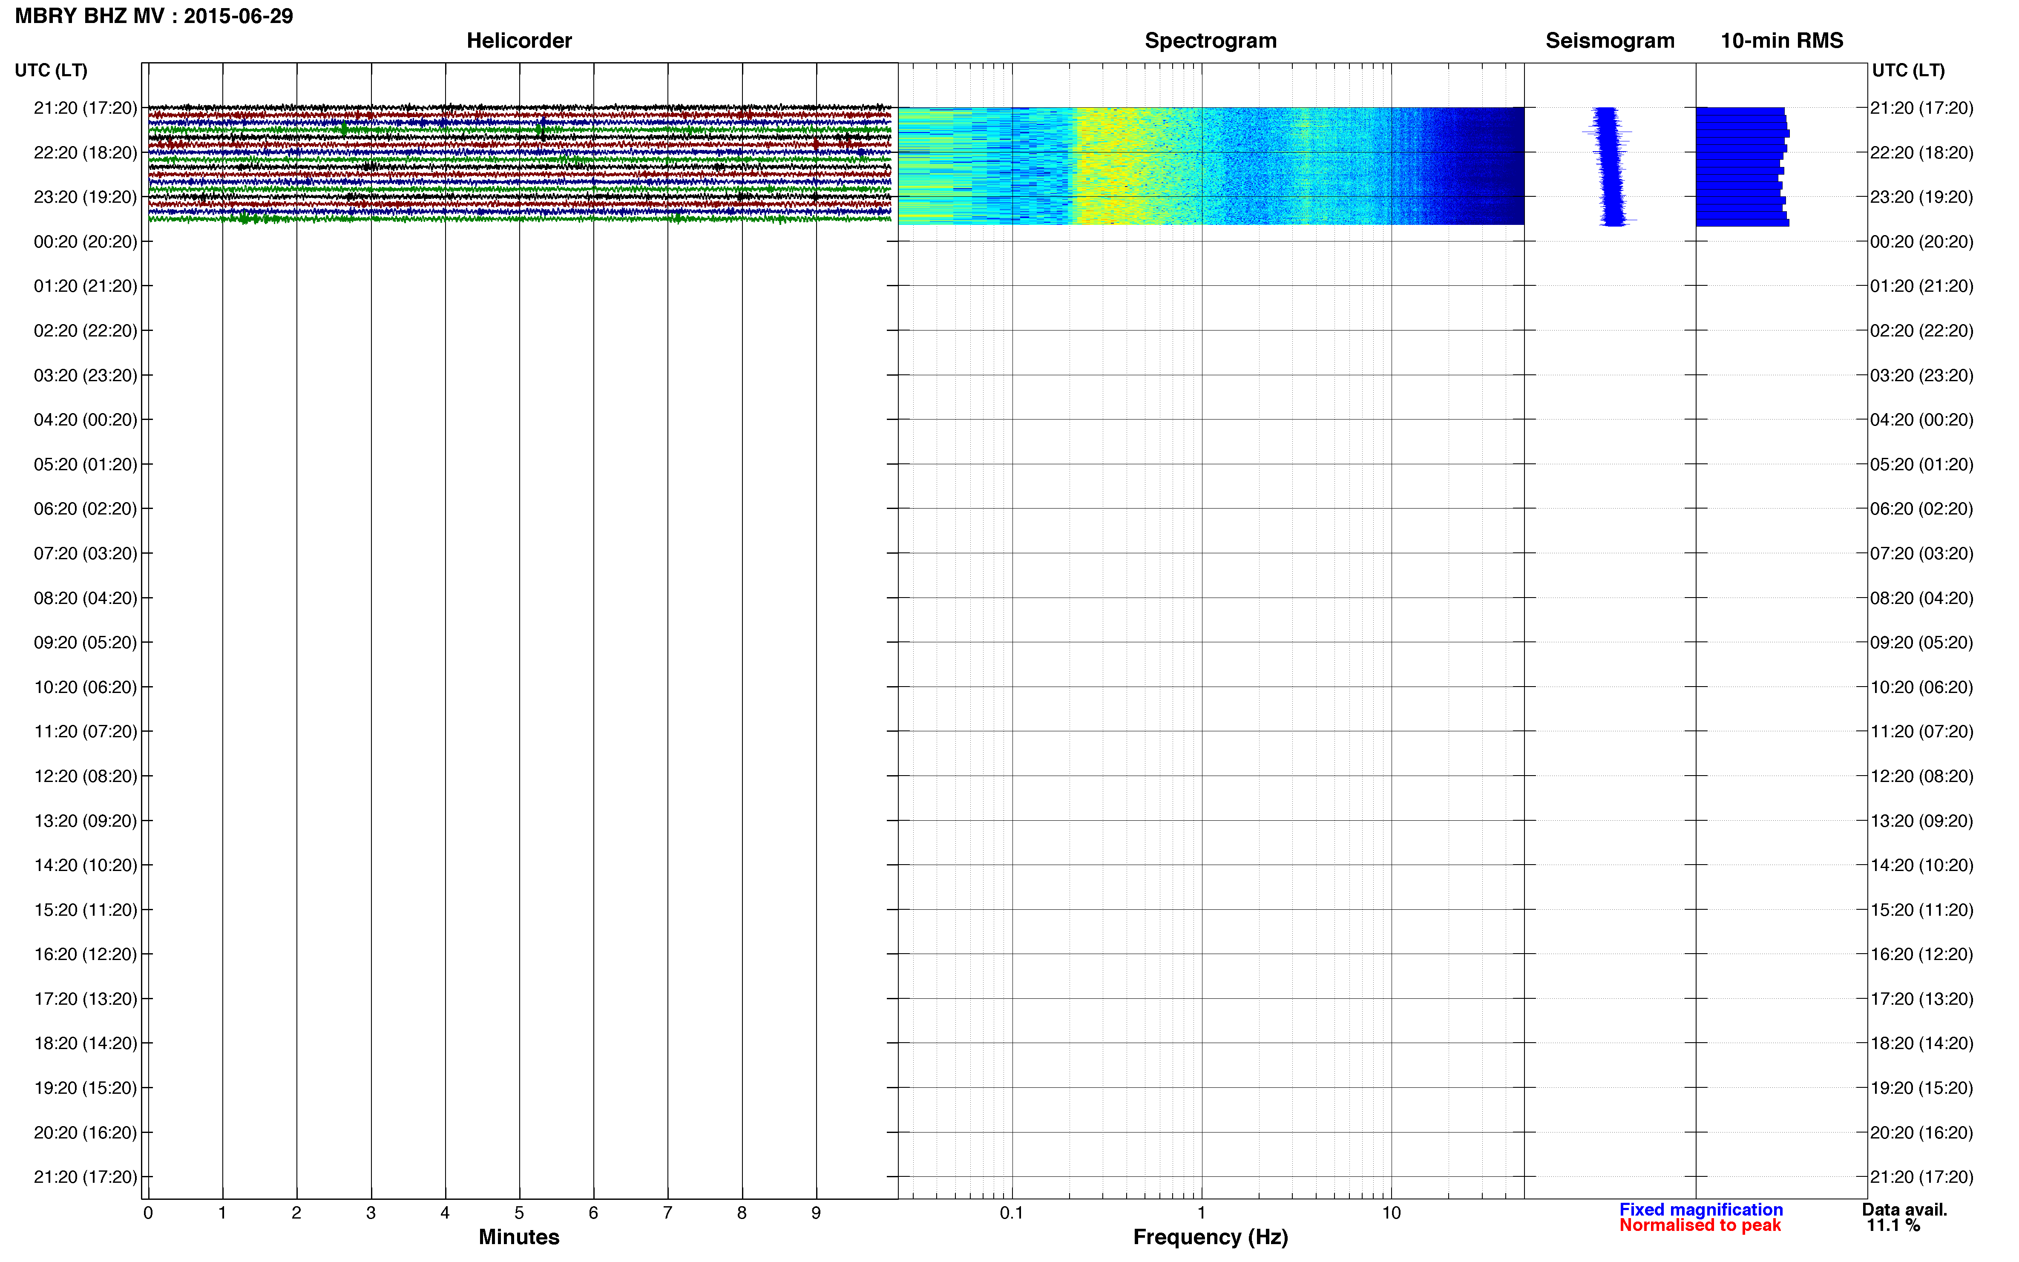
Task: Click the 10 Hz frequency tick label
Action: click(x=1391, y=1213)
